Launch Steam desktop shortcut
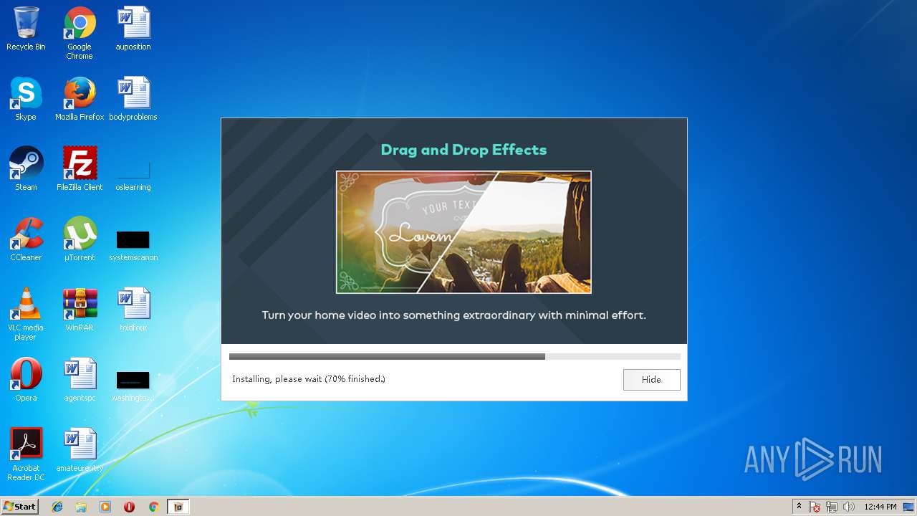This screenshot has height=516, width=917. coord(26,170)
